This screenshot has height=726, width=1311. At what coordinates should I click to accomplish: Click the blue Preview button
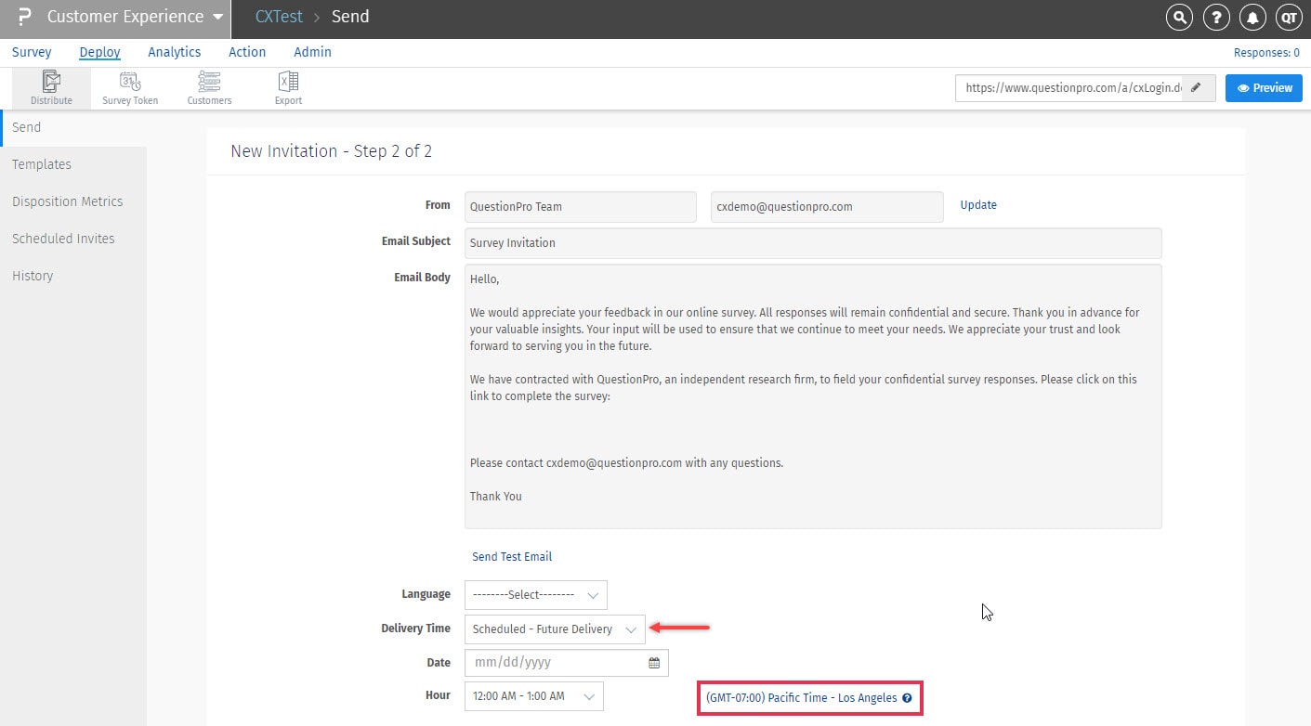[1264, 88]
